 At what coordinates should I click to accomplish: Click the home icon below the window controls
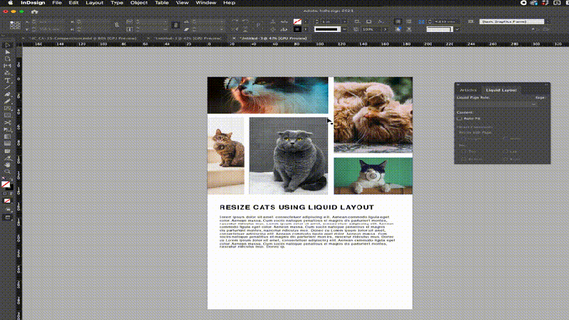coord(34,11)
